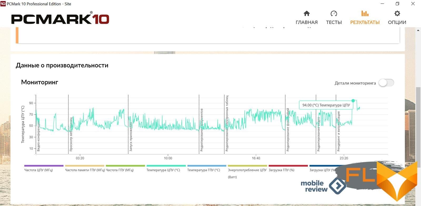Click the РЕЗУЛЬТАТЫ tab label
This screenshot has height=206, width=421.
pyautogui.click(x=365, y=22)
